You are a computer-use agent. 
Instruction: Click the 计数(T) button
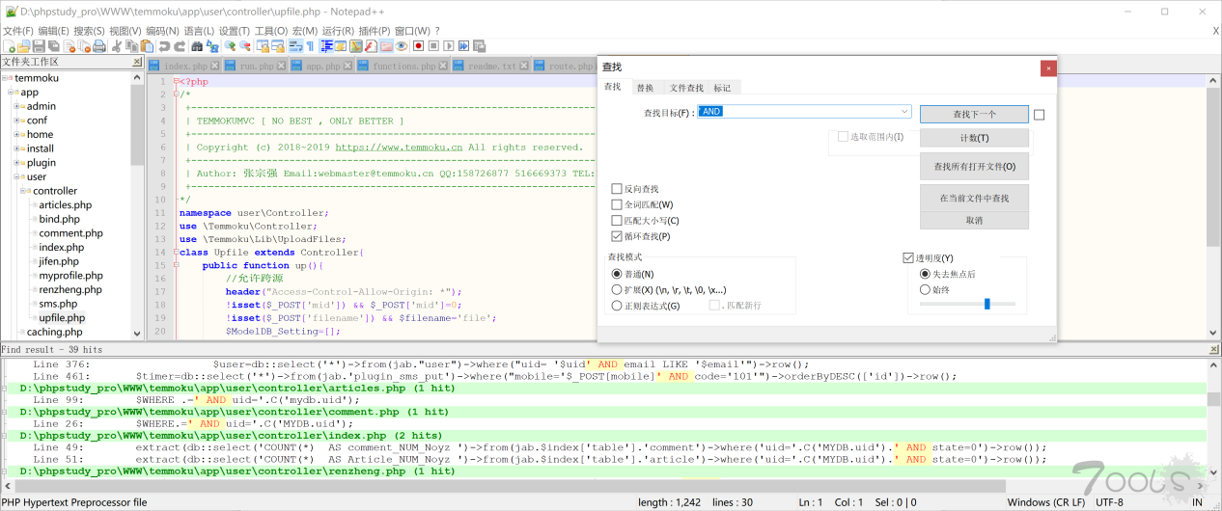(x=974, y=138)
